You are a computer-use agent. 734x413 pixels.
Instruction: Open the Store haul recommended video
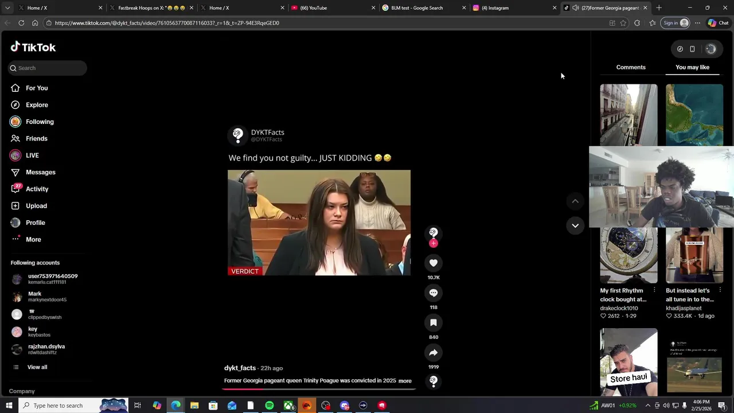[x=628, y=362]
